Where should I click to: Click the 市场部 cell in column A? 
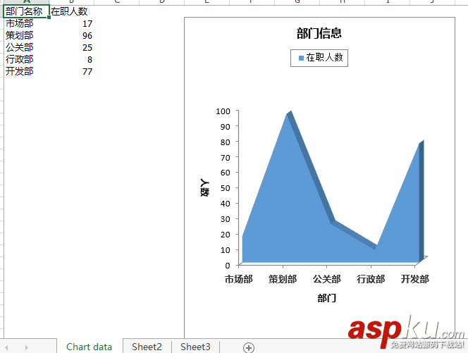point(26,23)
